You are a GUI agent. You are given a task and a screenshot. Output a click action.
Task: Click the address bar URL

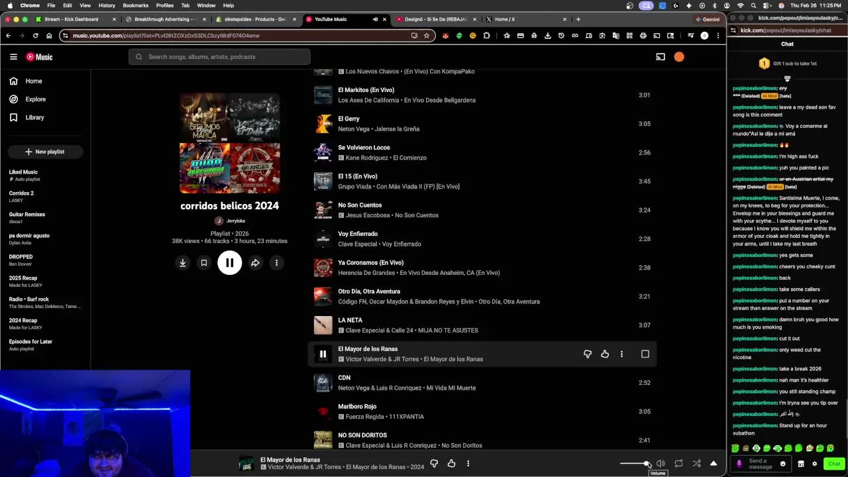coord(166,36)
